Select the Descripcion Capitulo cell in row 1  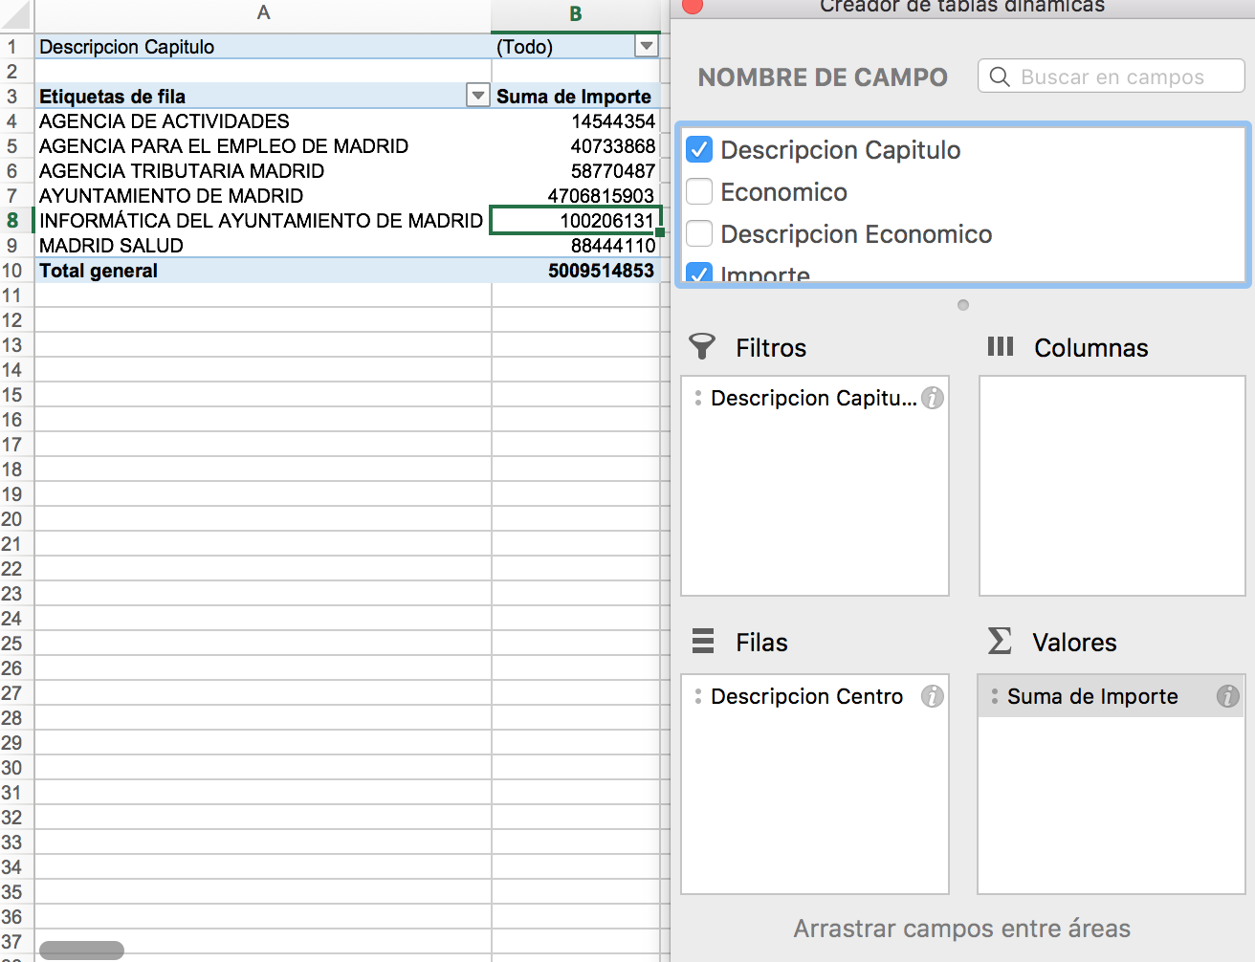263,46
